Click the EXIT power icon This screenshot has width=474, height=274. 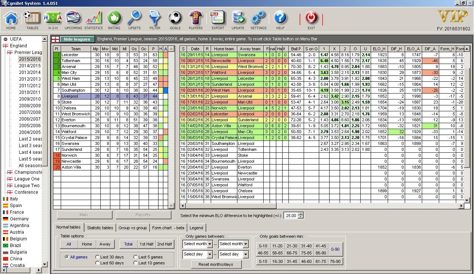click(x=311, y=20)
